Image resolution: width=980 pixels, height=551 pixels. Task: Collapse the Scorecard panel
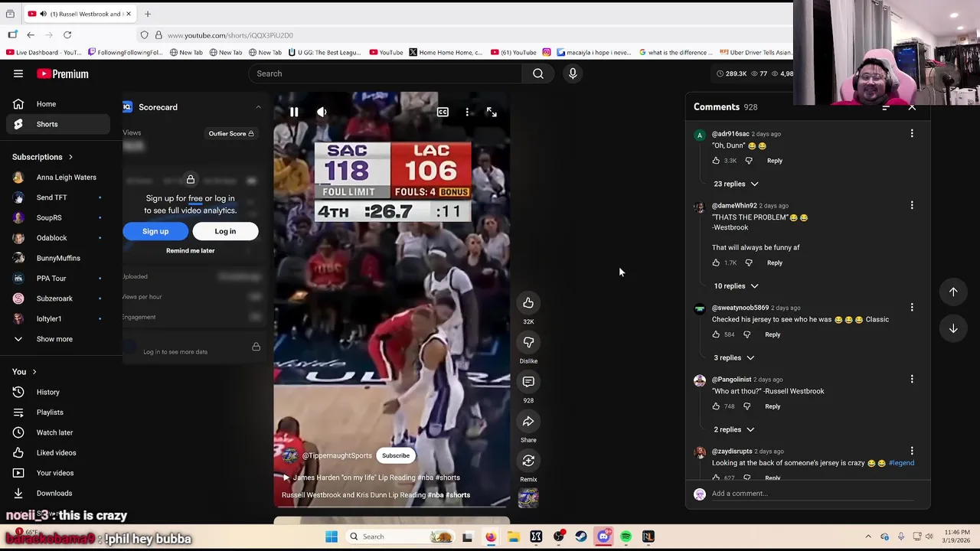point(258,107)
